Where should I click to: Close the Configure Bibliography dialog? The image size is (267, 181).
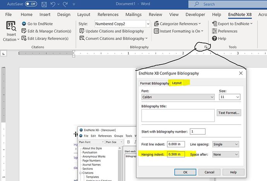tap(241, 73)
